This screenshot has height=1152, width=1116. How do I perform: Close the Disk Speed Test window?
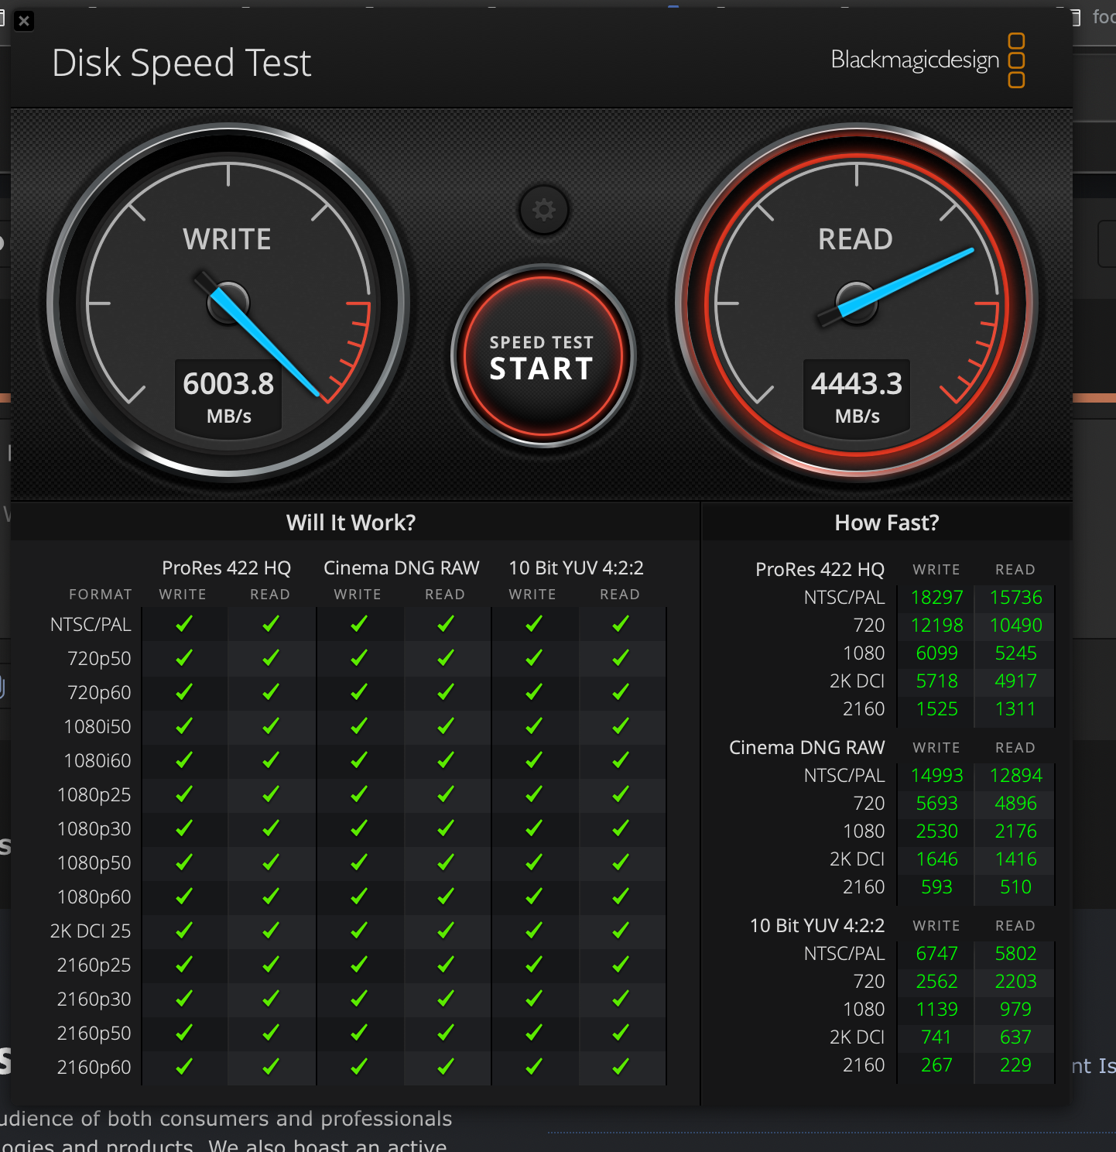(24, 21)
